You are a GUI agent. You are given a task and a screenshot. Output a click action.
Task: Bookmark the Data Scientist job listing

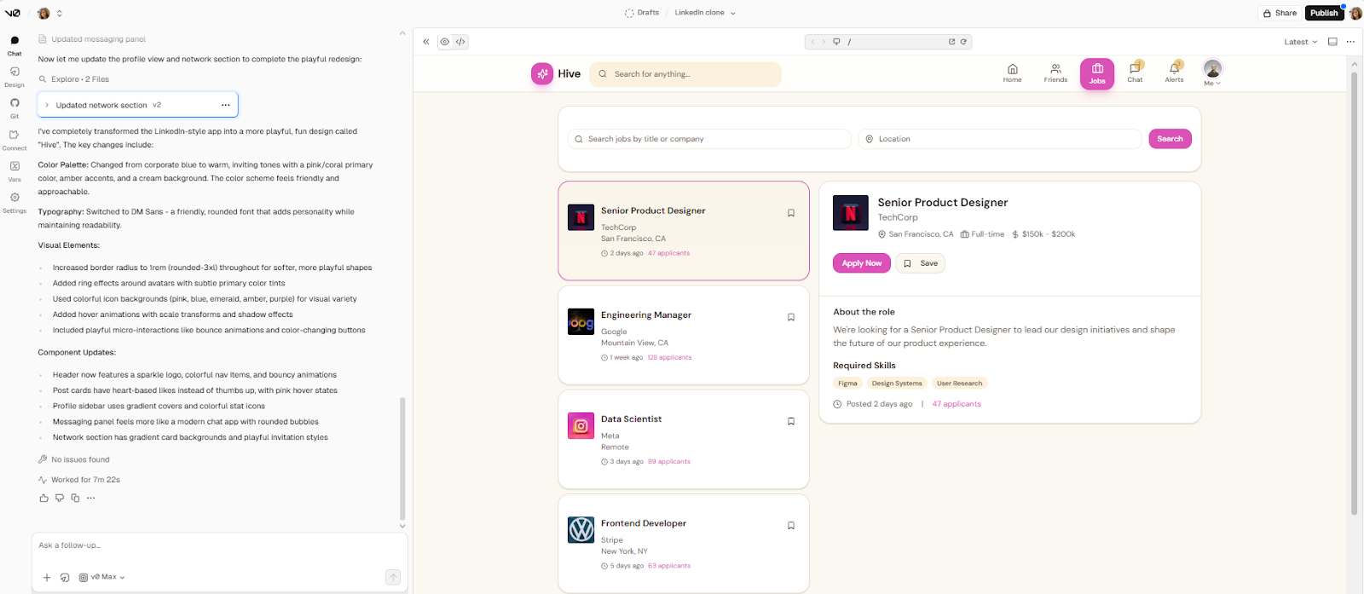pos(790,421)
